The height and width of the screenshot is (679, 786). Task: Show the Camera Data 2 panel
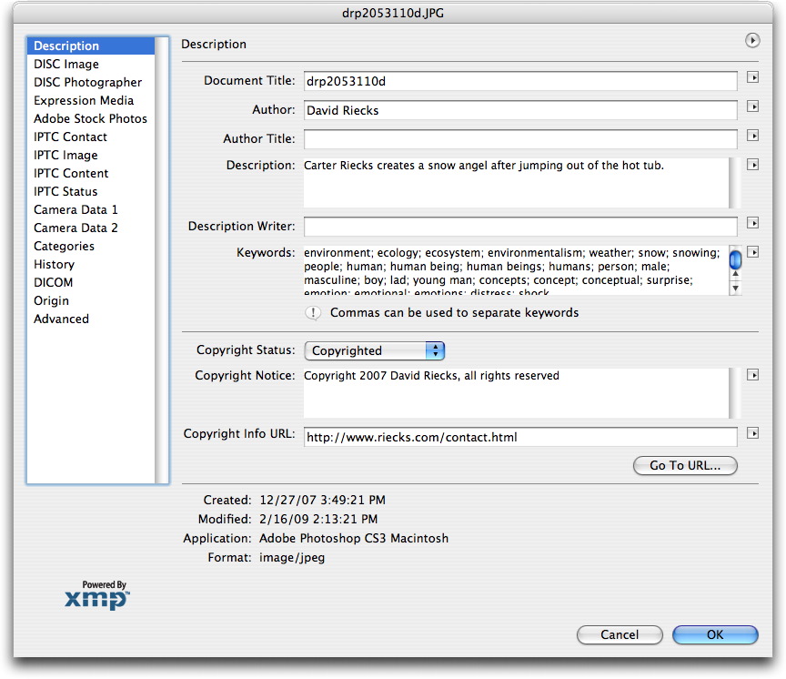(91, 228)
